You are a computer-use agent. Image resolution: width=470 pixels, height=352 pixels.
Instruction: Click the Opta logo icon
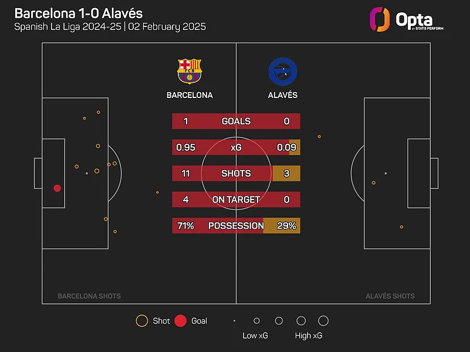click(x=380, y=19)
